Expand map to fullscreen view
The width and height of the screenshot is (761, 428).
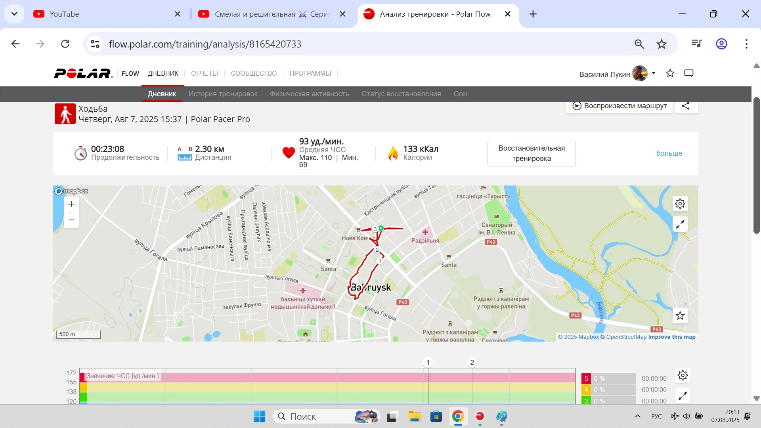(x=680, y=225)
